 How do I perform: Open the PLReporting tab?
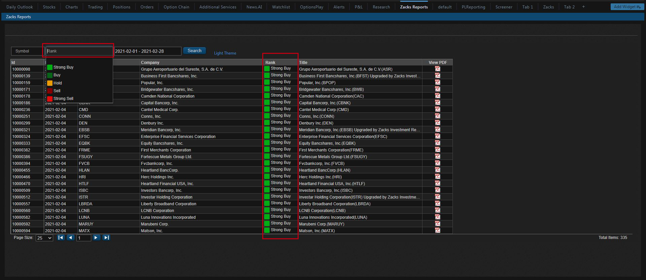coord(473,7)
